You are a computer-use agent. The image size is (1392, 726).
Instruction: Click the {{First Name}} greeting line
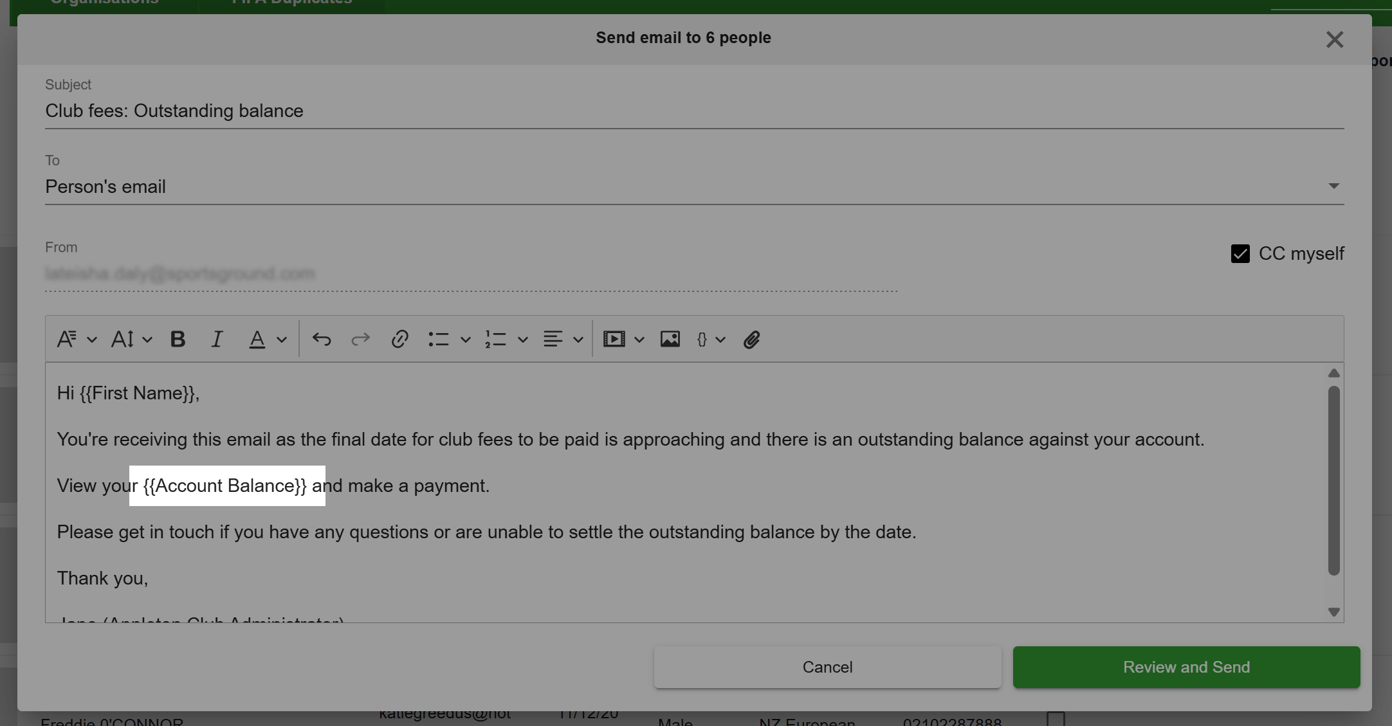[x=128, y=393]
